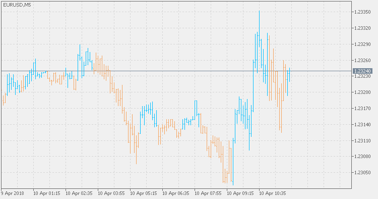
Task: Click the 1.23080 price scale label
Action: click(x=362, y=156)
